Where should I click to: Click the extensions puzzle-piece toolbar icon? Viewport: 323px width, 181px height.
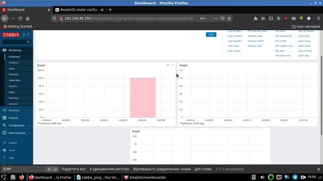tap(256, 19)
